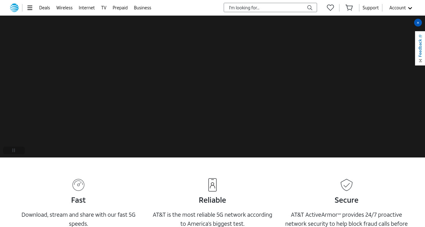Open the TV menu
425x227 pixels.
(x=104, y=8)
